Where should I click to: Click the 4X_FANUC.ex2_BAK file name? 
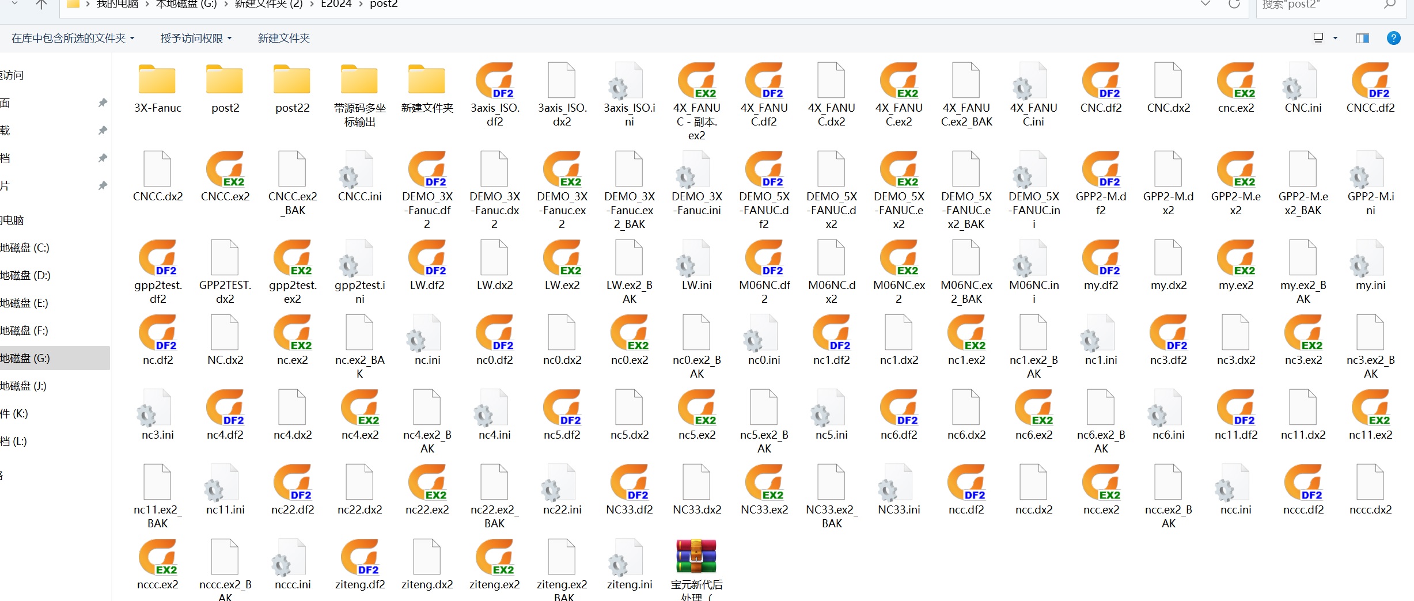[x=966, y=115]
